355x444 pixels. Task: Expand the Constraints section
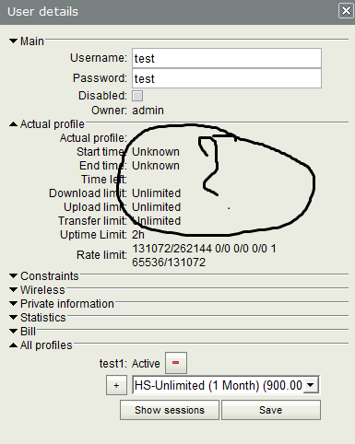tap(13, 275)
